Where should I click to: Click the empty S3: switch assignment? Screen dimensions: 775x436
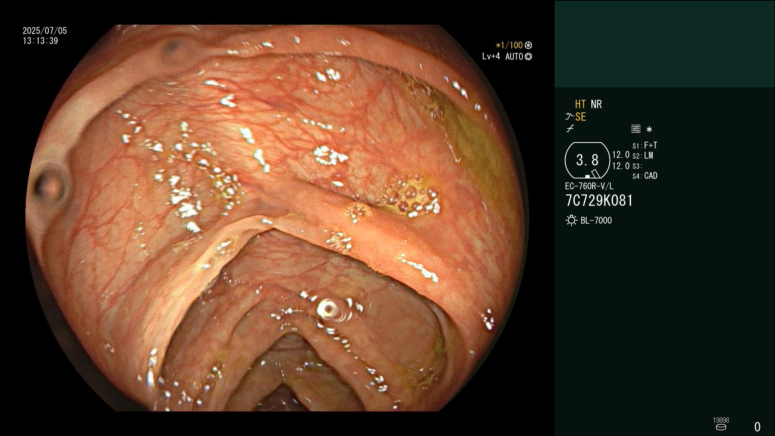(637, 166)
